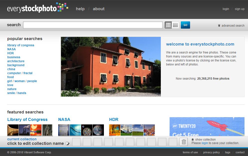This screenshot has width=248, height=156.
Task: Open the Earth from space thumbnail
Action: click(98, 130)
